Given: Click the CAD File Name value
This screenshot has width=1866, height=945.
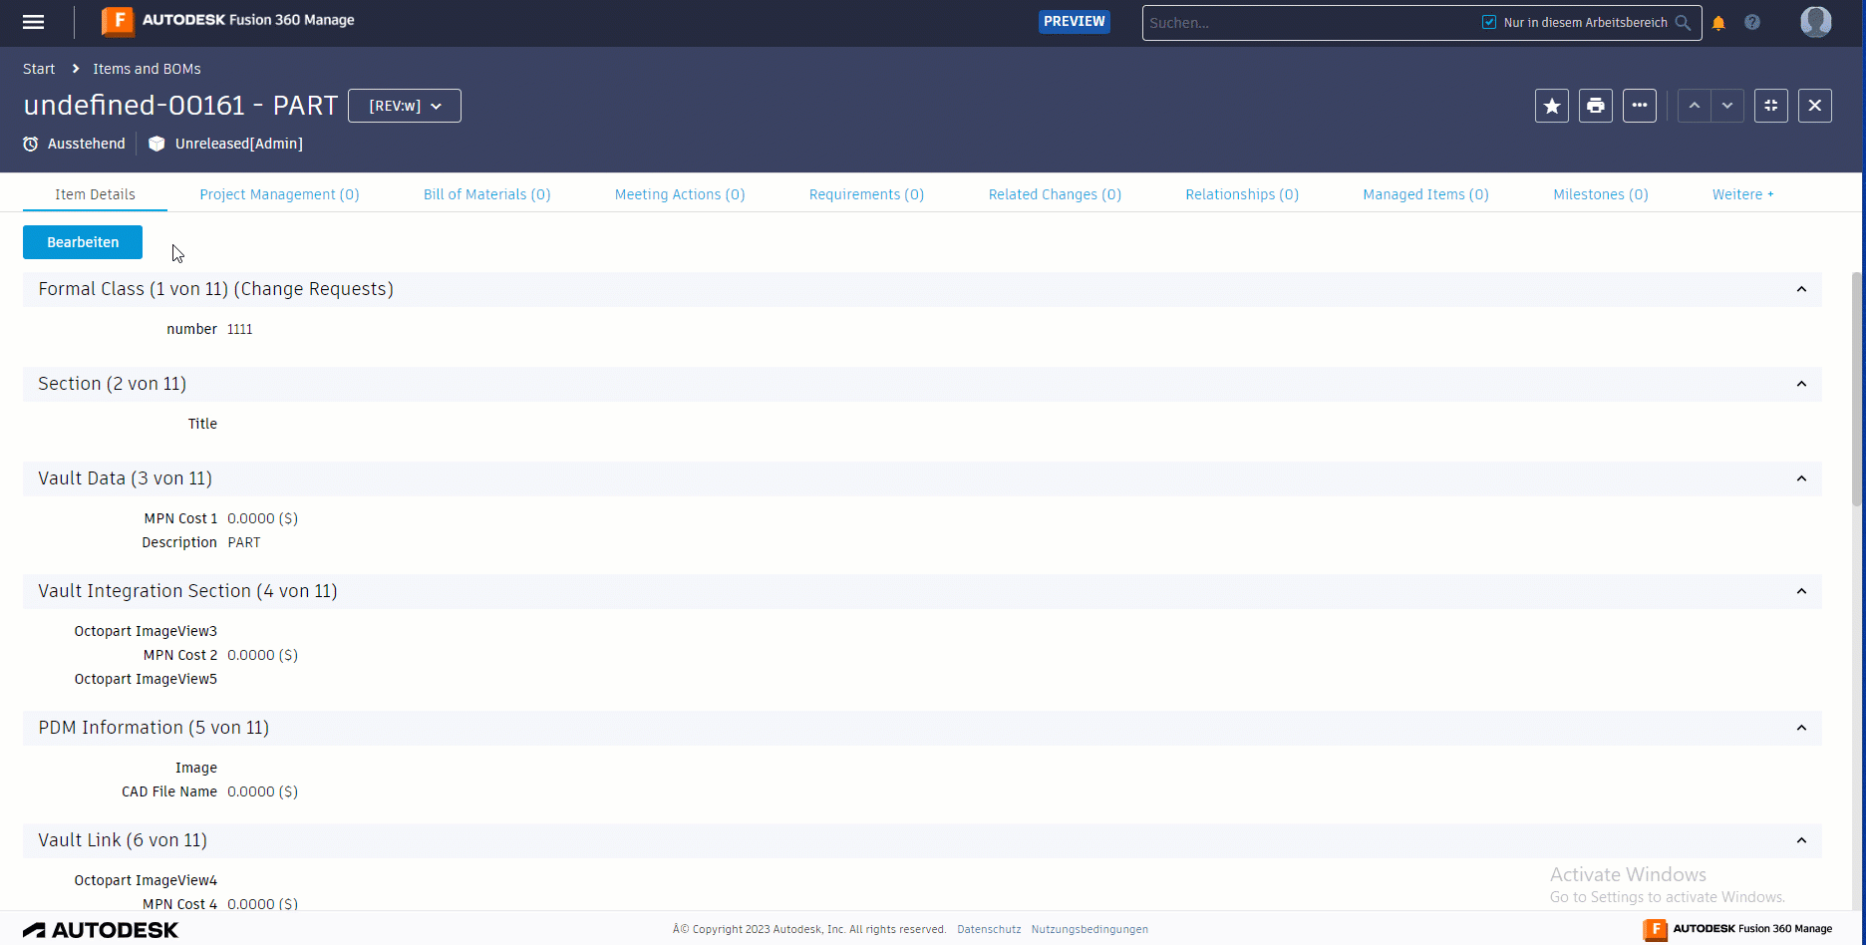Looking at the screenshot, I should pyautogui.click(x=263, y=791).
